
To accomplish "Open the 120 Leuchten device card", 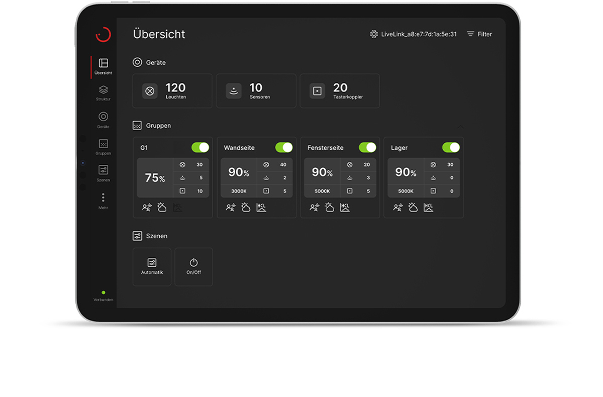I will [x=172, y=91].
